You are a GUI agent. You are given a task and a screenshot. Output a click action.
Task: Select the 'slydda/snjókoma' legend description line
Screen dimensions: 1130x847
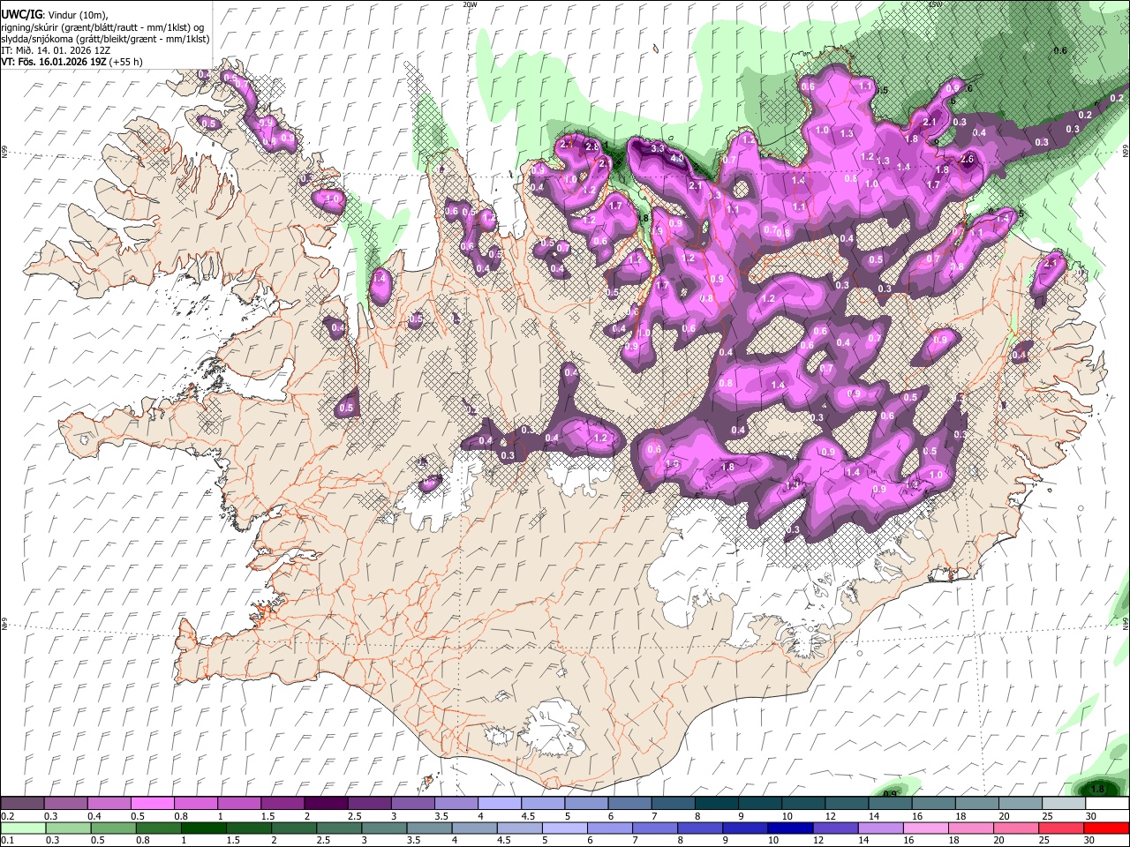click(105, 39)
